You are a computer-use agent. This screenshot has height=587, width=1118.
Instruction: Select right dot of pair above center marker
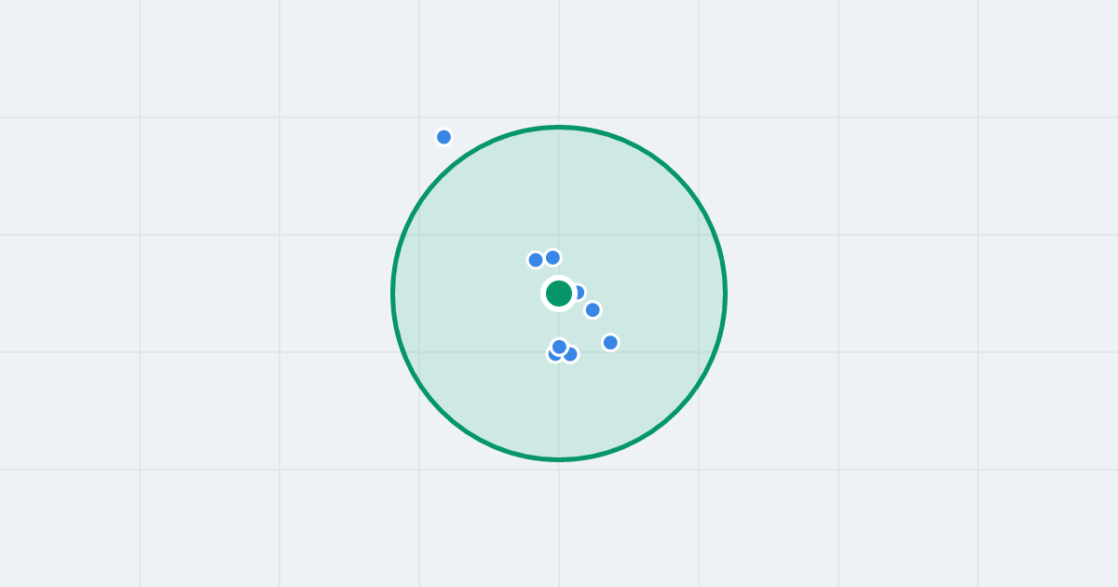552,257
